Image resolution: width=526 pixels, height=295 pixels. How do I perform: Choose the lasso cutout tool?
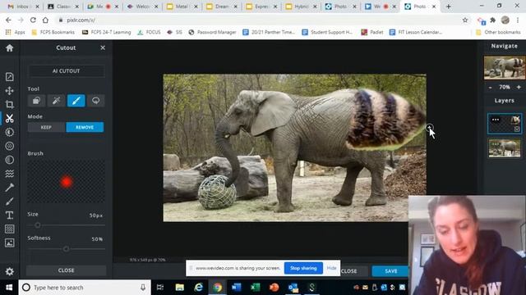pos(95,100)
